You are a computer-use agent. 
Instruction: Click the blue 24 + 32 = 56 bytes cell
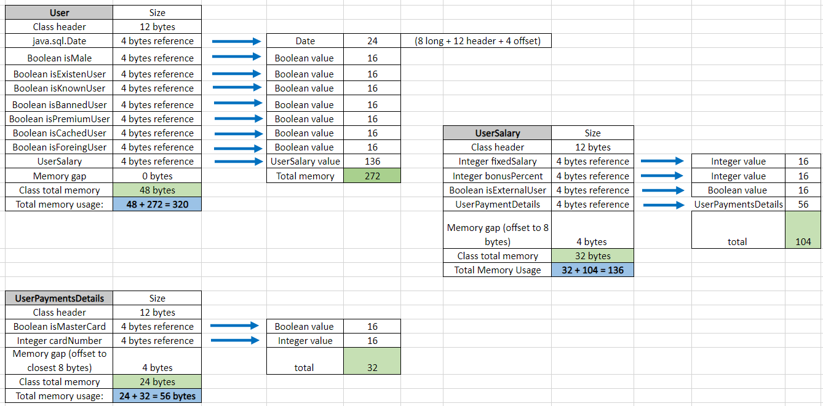tap(157, 396)
